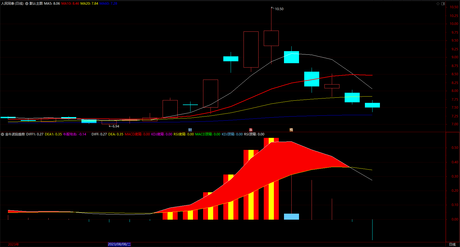
Task: Click the 人民同泰 (日线) stock title
Action: coord(12,4)
